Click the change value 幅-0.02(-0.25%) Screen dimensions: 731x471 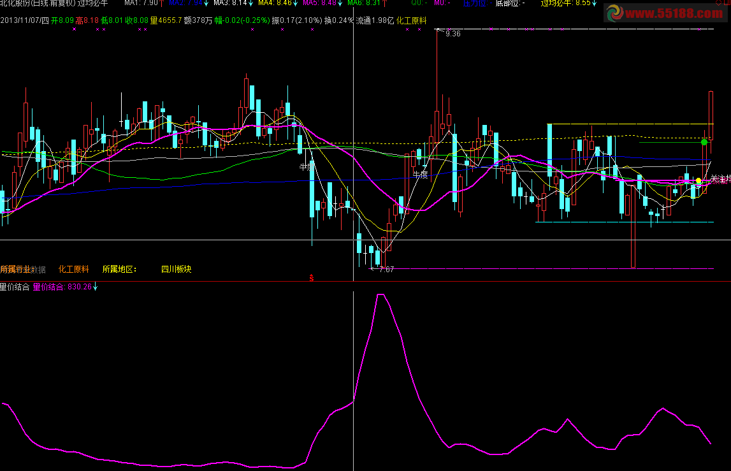click(242, 20)
